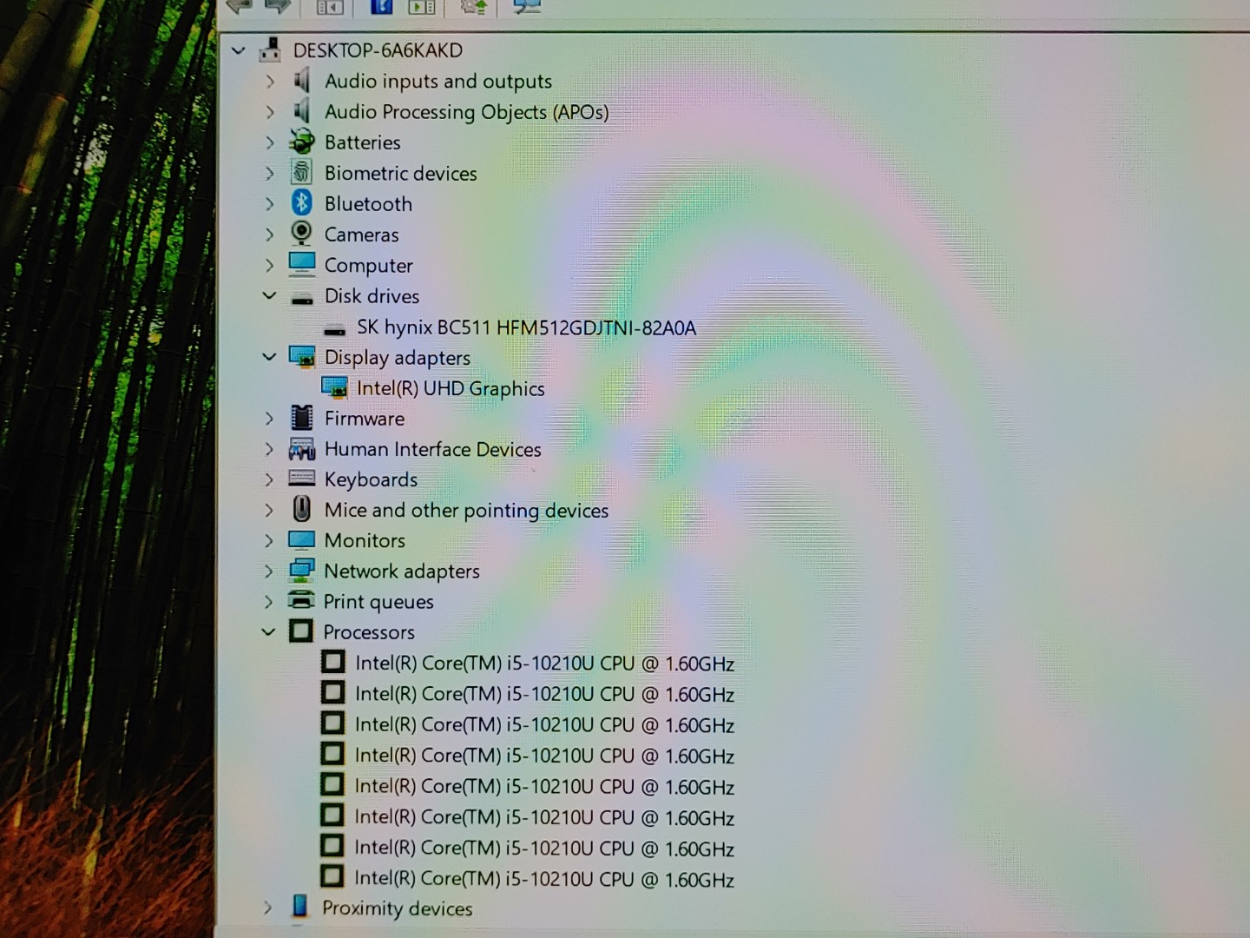Select Intel(R) UHD Graphics adapter
The width and height of the screenshot is (1250, 938).
tap(451, 388)
